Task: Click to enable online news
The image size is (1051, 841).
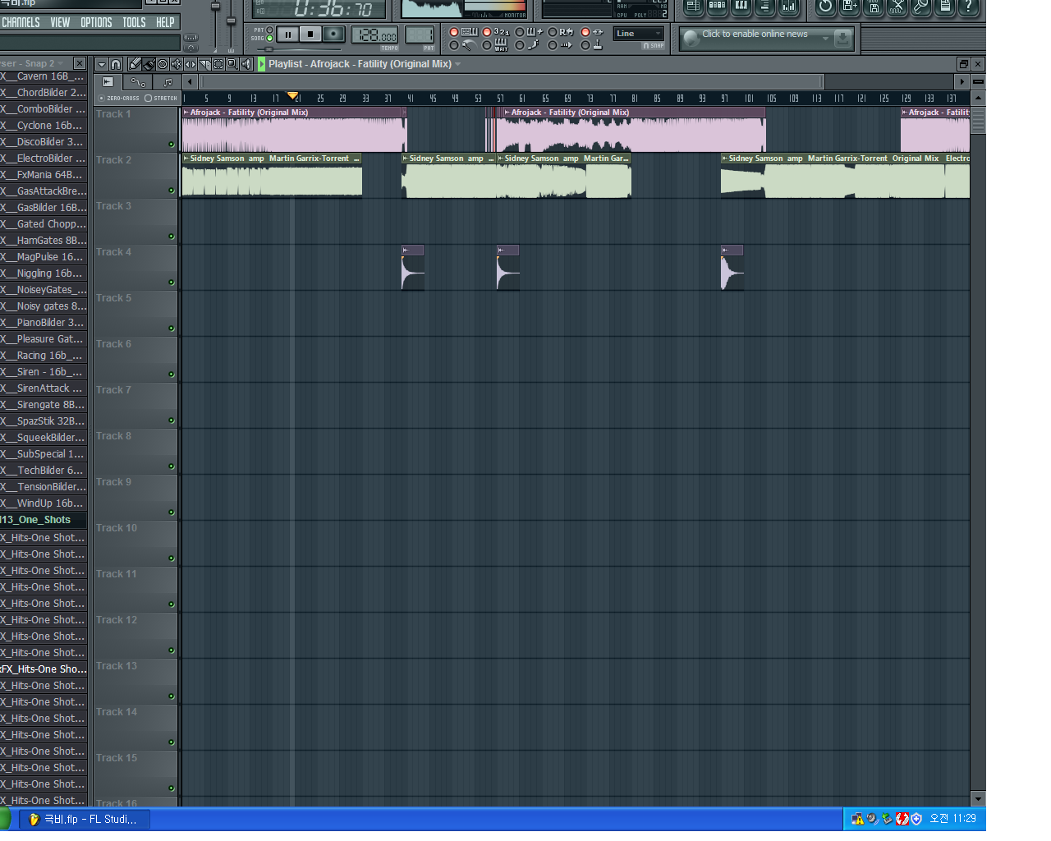Action: (x=755, y=34)
